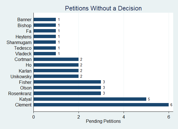
Task: Select the Vladeck bar
Action: click(x=45, y=54)
